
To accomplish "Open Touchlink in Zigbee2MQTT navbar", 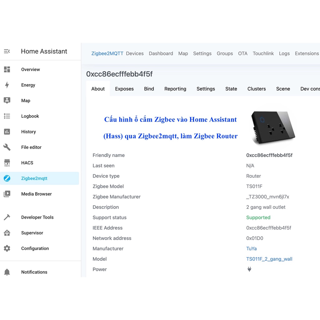I will click(263, 53).
